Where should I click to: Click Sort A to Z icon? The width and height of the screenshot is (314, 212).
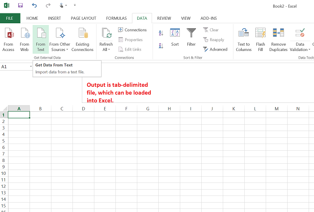point(161,33)
